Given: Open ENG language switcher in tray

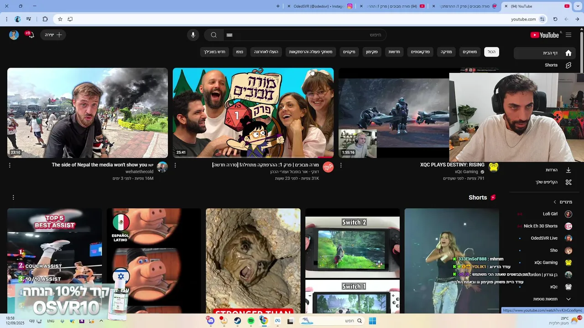Looking at the screenshot, I should [x=51, y=321].
